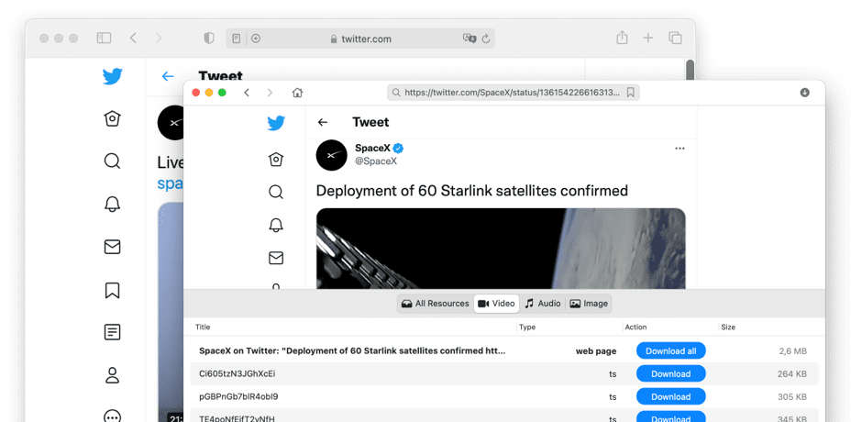Click blue back arrow in Safari tweet header

[168, 76]
